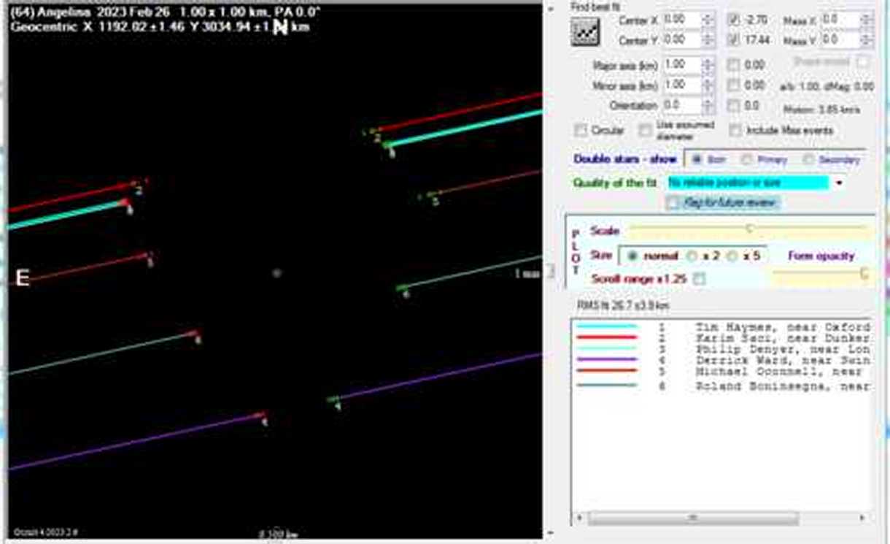This screenshot has height=544, width=890.
Task: Click the center marker on the plot
Action: click(x=276, y=273)
